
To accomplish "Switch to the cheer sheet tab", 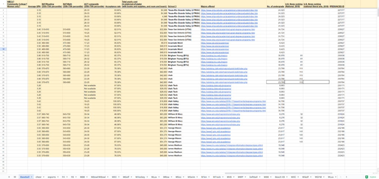I will point(38,177).
